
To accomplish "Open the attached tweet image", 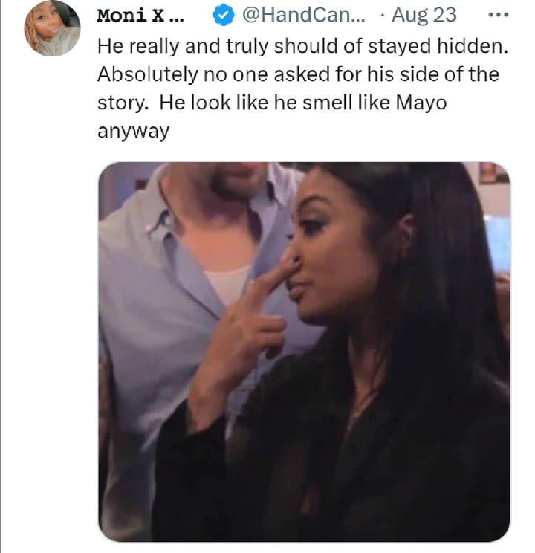I will [x=304, y=351].
